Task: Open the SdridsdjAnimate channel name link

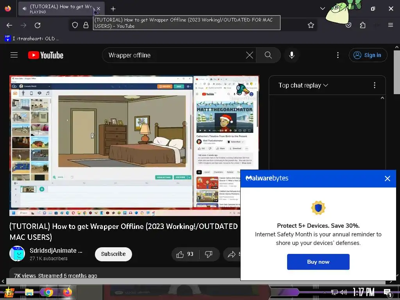Action: [x=56, y=250]
